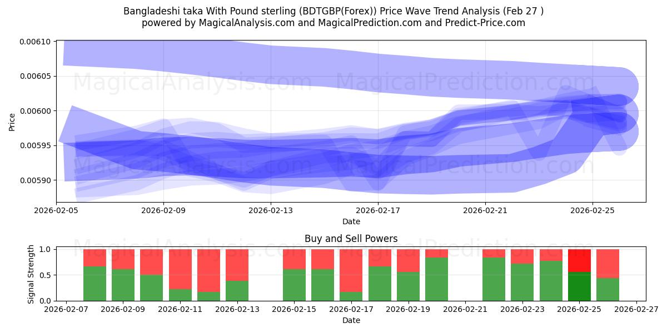The image size is (667, 333).
Task: Click the 'Date' label under the bar chart
Action: [x=351, y=320]
